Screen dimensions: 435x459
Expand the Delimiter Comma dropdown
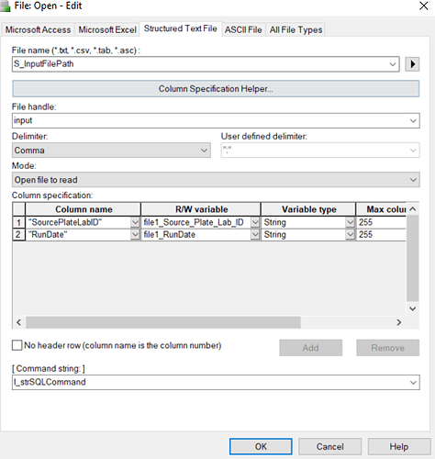coord(204,151)
